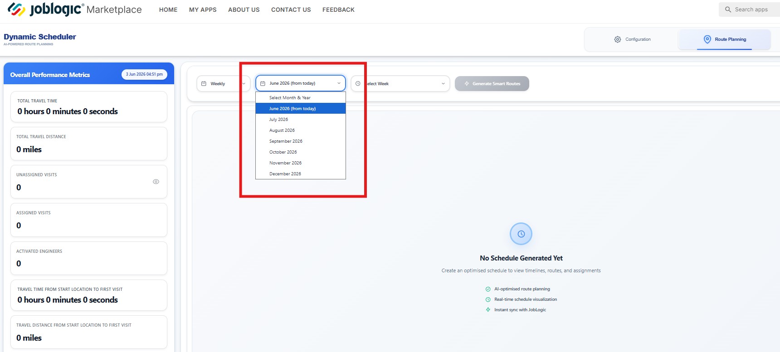Click the Total Travel Time metric card
The width and height of the screenshot is (780, 352).
click(x=89, y=106)
